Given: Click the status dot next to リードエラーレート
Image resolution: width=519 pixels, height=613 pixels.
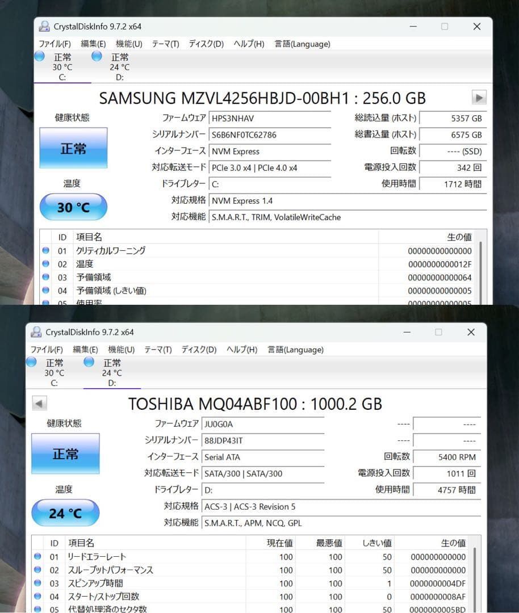Looking at the screenshot, I should (37, 557).
